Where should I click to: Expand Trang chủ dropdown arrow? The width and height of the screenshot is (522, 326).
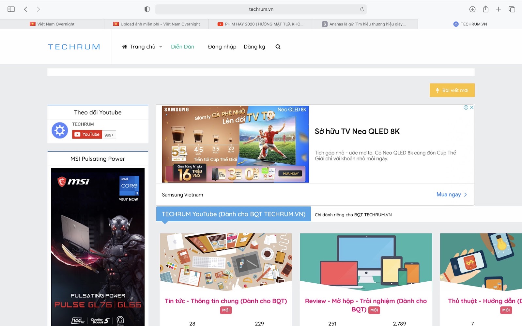[x=161, y=47]
